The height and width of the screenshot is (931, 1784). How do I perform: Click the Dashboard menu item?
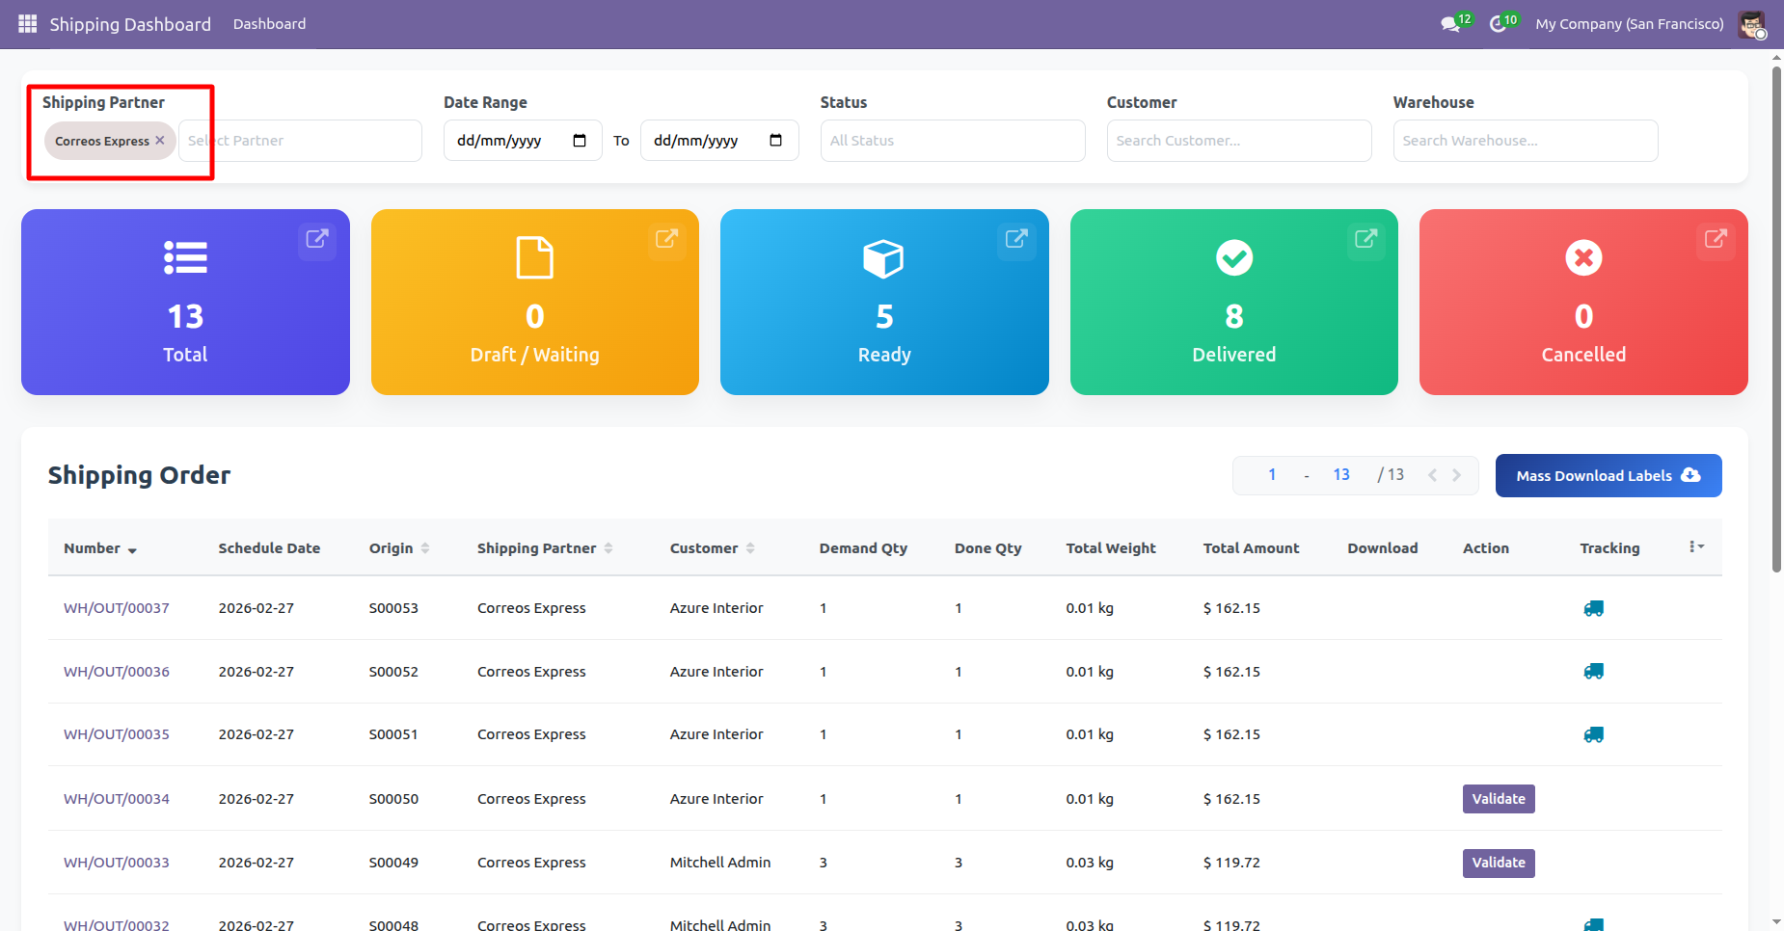[269, 24]
